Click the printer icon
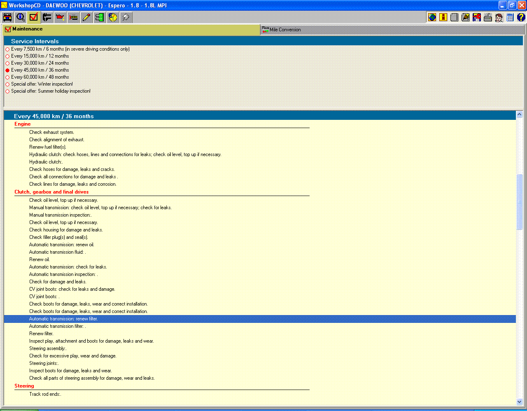Viewport: 527px width, 411px height. tap(487, 17)
